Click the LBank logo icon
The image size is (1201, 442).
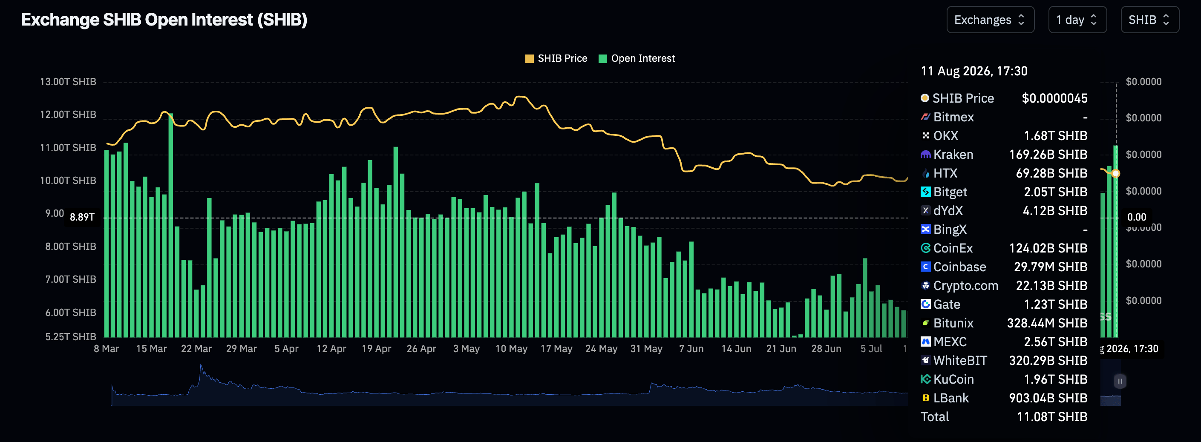[x=925, y=398]
